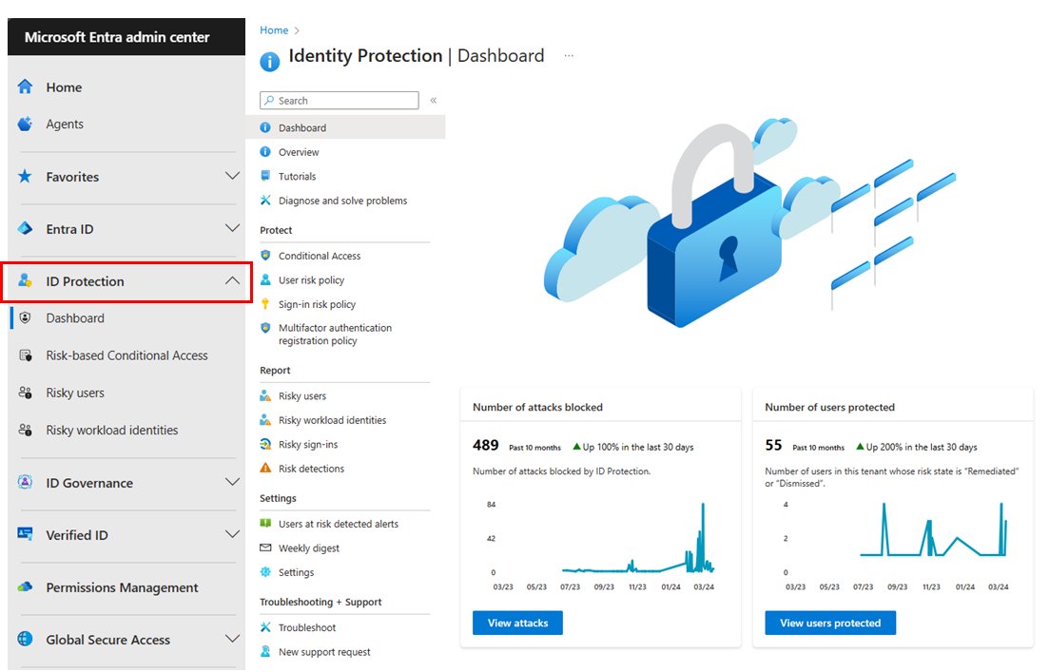Select Dashboard in the resource menu
The image size is (1049, 672).
[345, 127]
